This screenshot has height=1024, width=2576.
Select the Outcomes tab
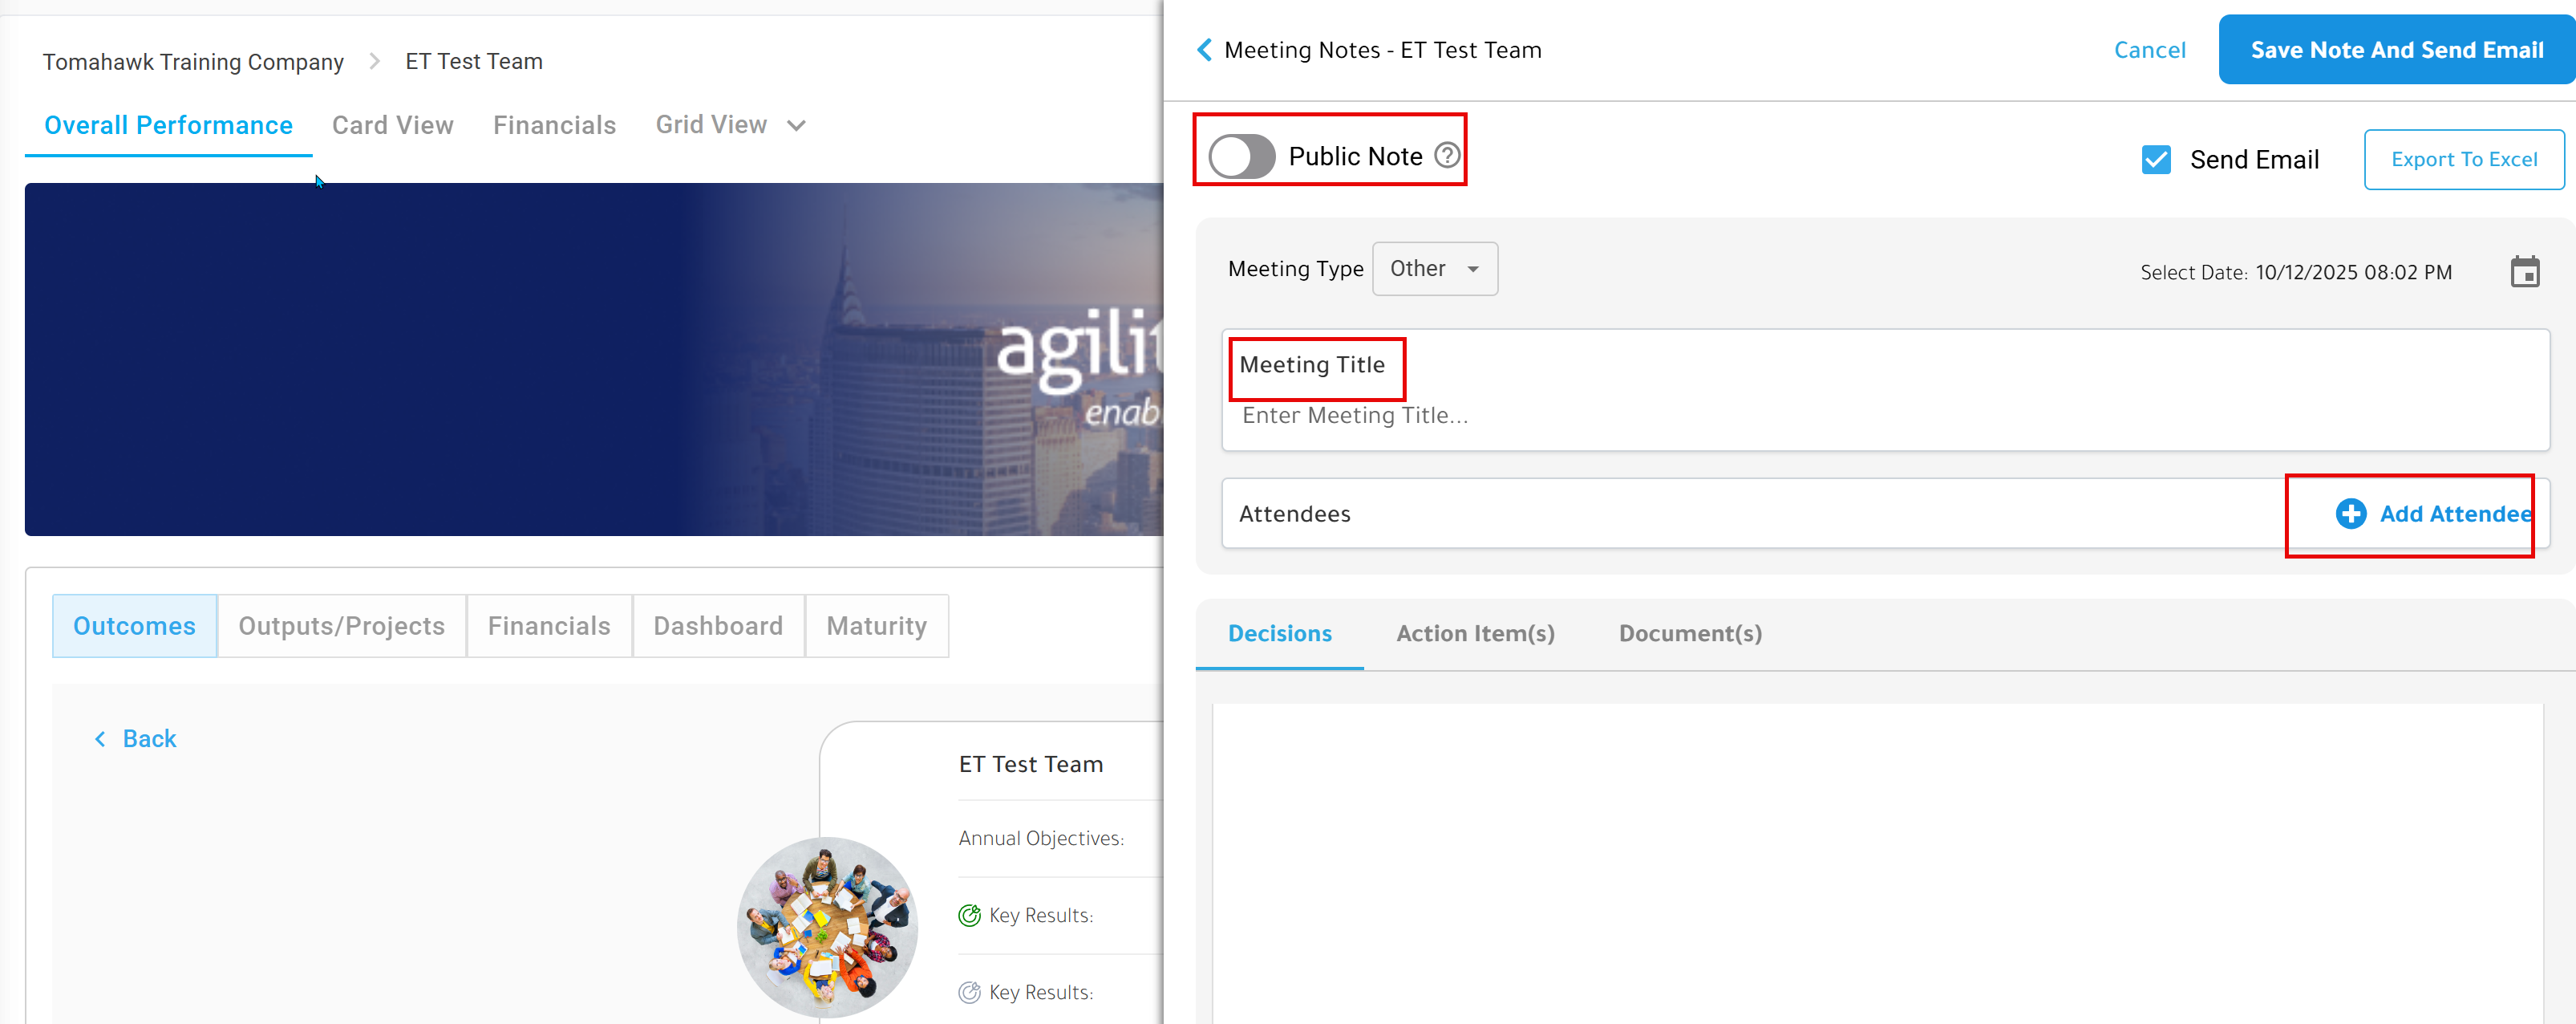click(x=134, y=626)
